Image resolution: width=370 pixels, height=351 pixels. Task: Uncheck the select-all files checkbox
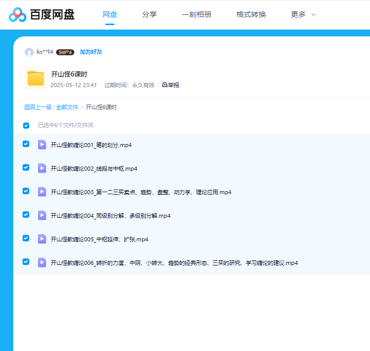[x=26, y=126]
